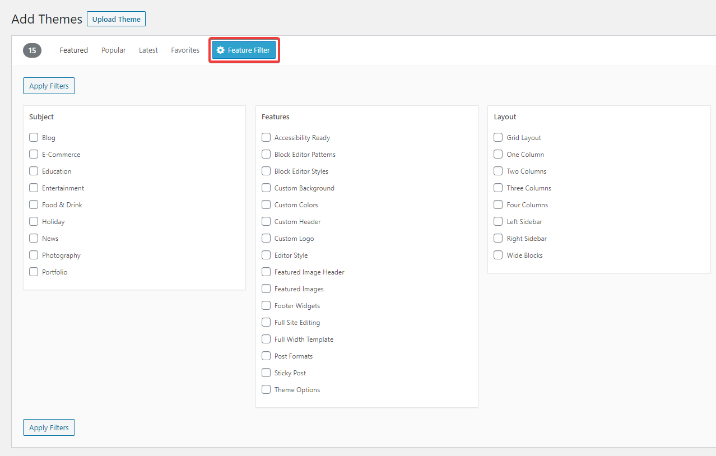
Task: Click the Upload Theme button
Action: click(116, 19)
